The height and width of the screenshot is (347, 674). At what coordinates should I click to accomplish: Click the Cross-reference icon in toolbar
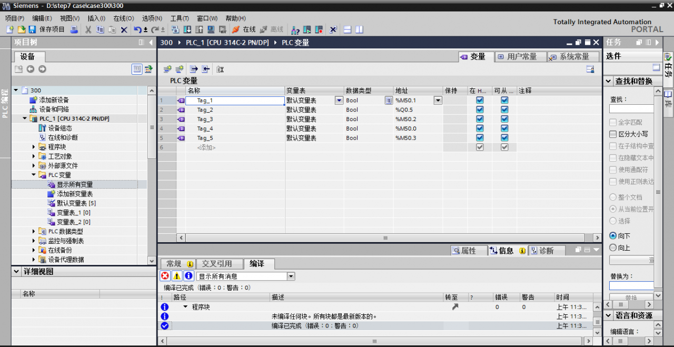pyautogui.click(x=333, y=29)
